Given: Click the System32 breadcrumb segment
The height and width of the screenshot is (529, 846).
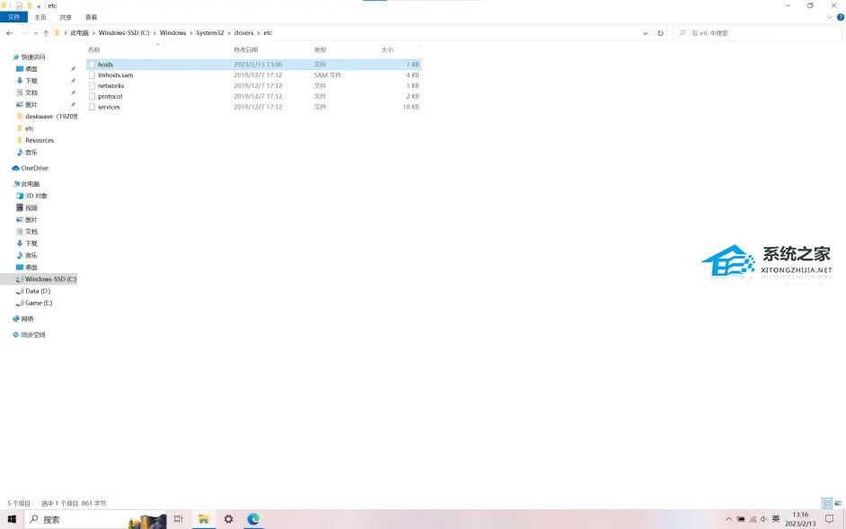Looking at the screenshot, I should [x=210, y=33].
